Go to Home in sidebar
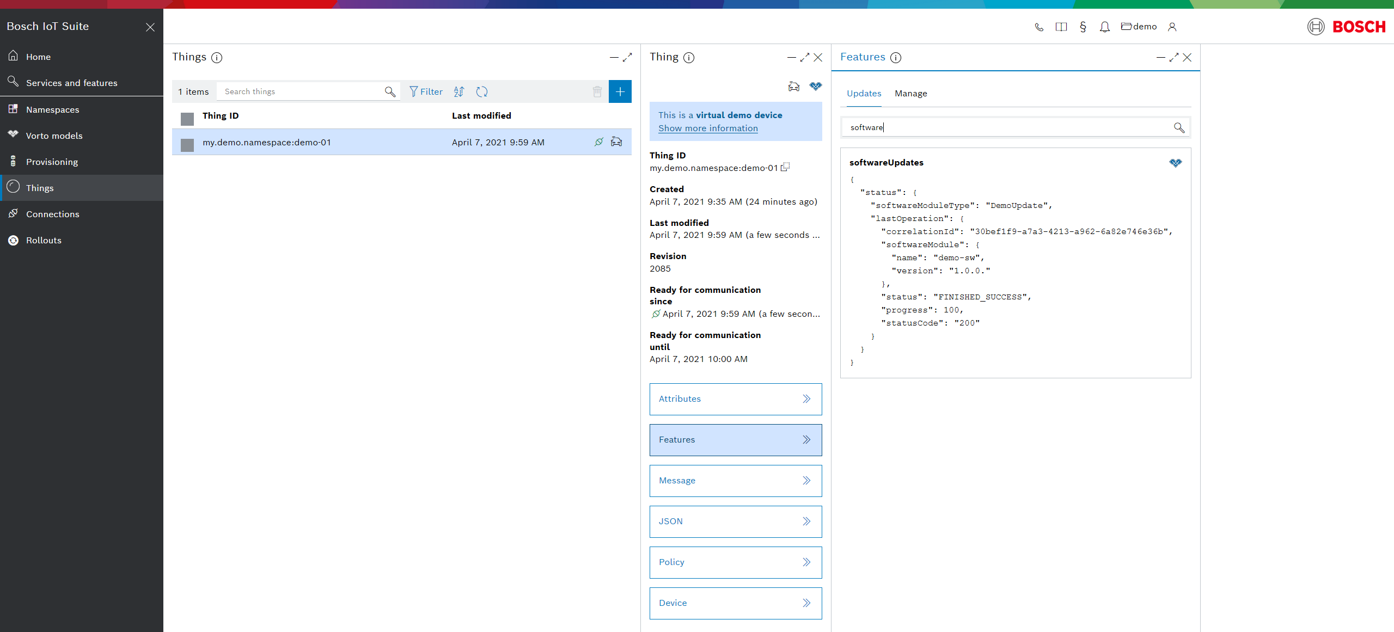 pyautogui.click(x=82, y=57)
